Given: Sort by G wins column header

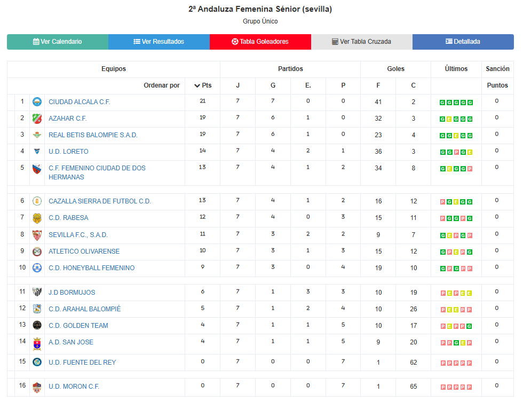Looking at the screenshot, I should [273, 85].
